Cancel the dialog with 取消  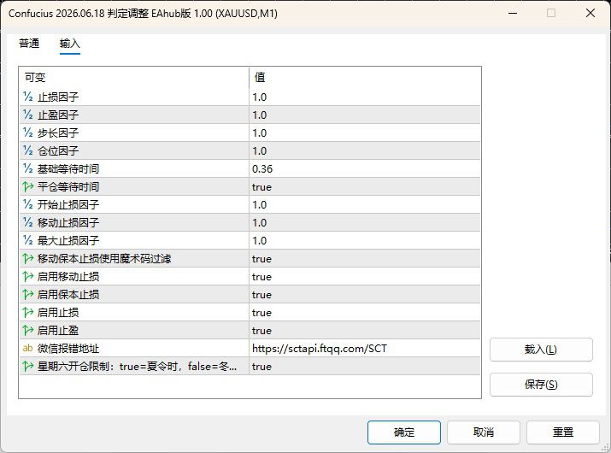point(484,432)
